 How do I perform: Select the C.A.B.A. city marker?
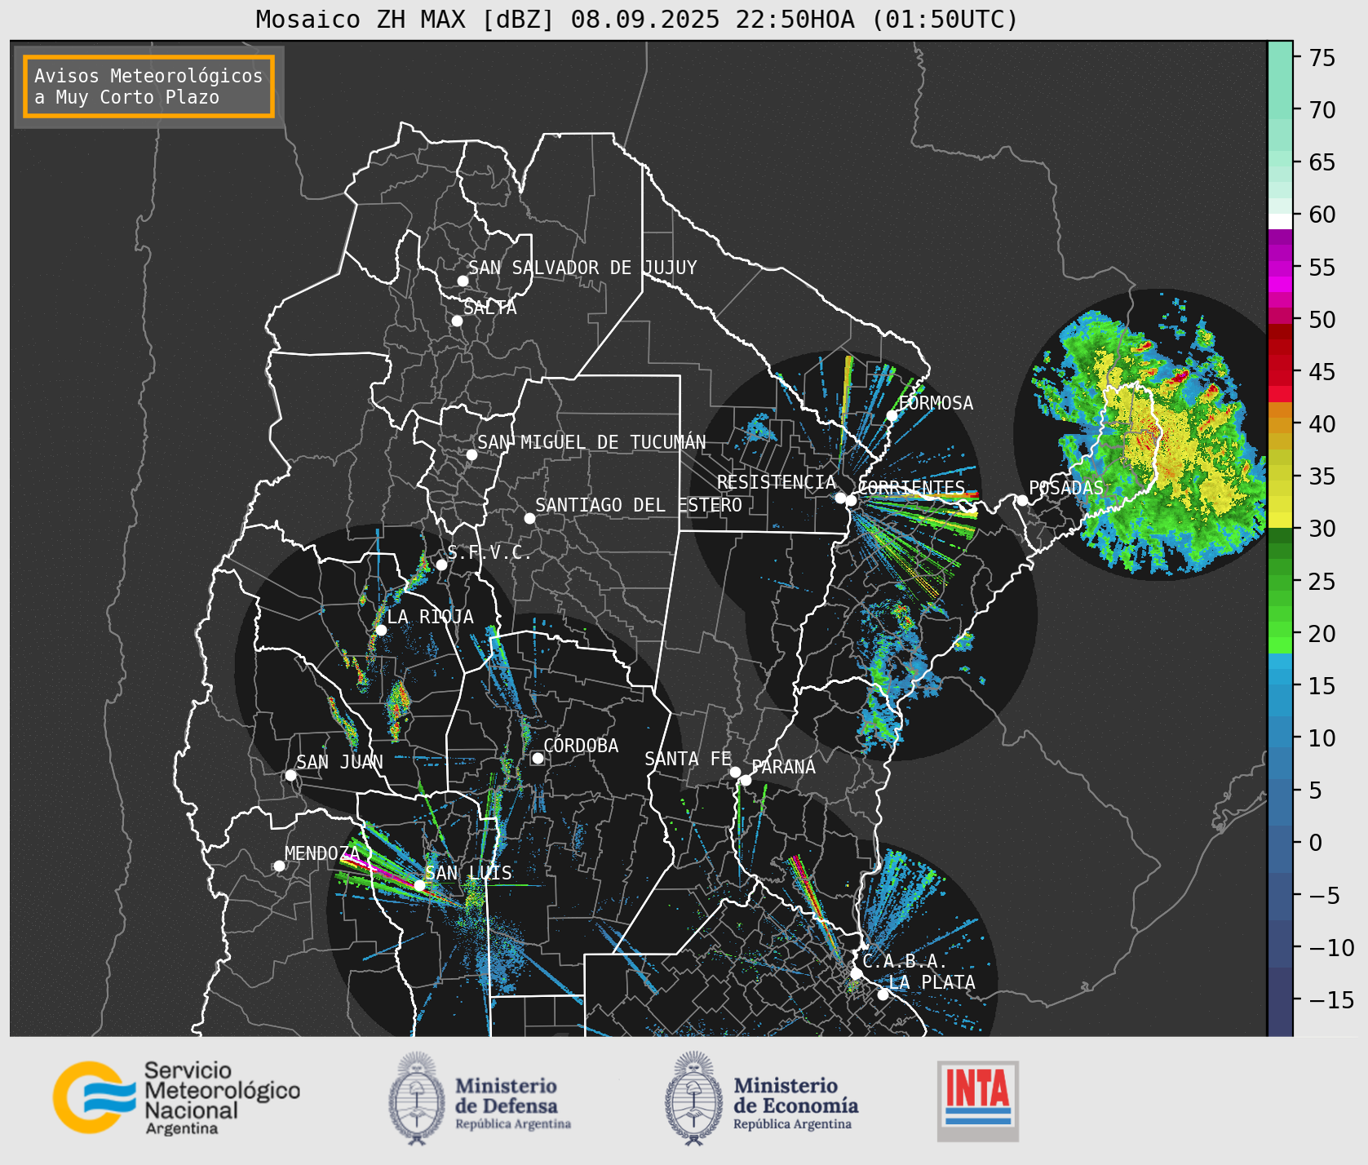(x=856, y=973)
